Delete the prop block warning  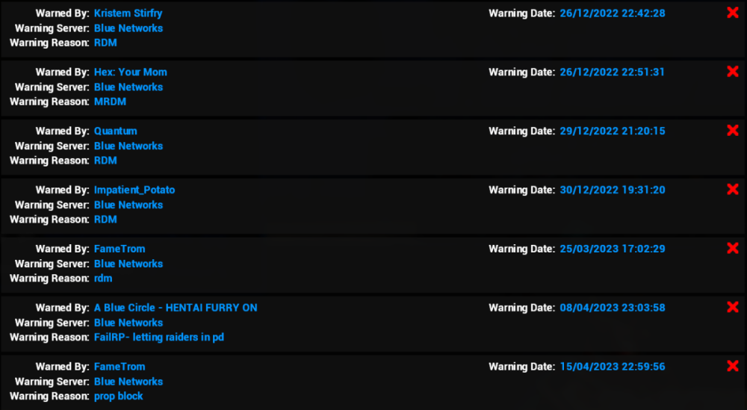pyautogui.click(x=732, y=366)
